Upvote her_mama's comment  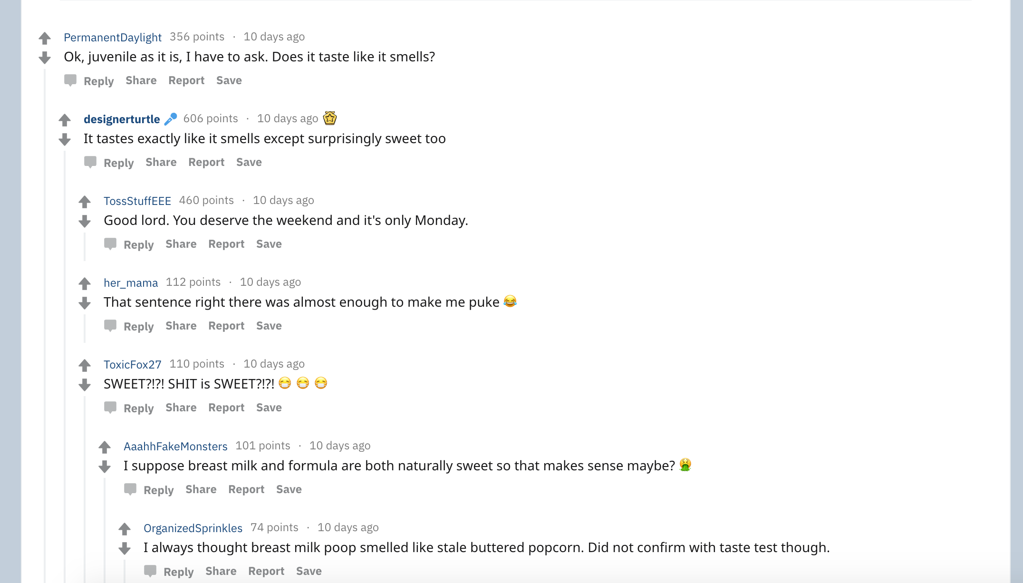coord(85,283)
